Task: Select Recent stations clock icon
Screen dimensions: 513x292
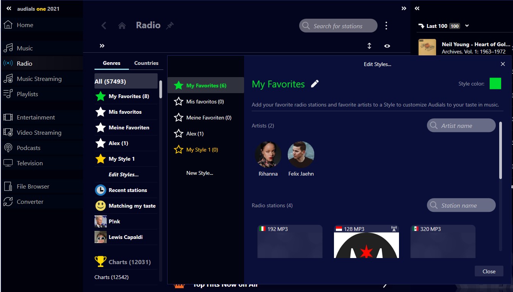Action: [x=100, y=190]
